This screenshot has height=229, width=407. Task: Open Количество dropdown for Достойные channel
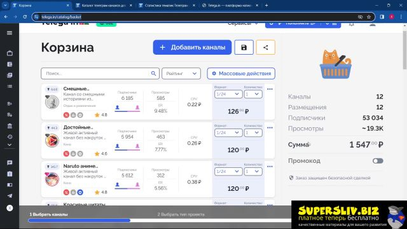[x=253, y=133]
